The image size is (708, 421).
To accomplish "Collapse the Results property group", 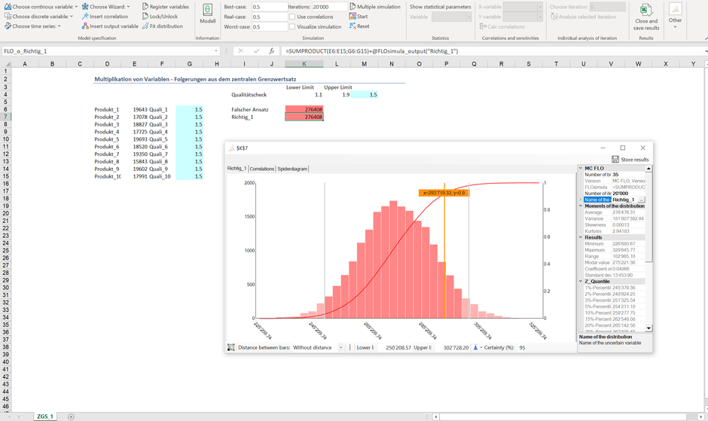I will pyautogui.click(x=581, y=237).
